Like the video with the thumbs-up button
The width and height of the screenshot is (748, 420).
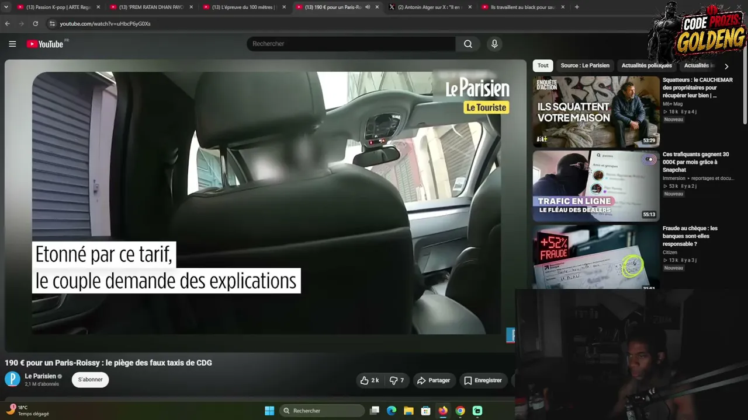[370, 380]
